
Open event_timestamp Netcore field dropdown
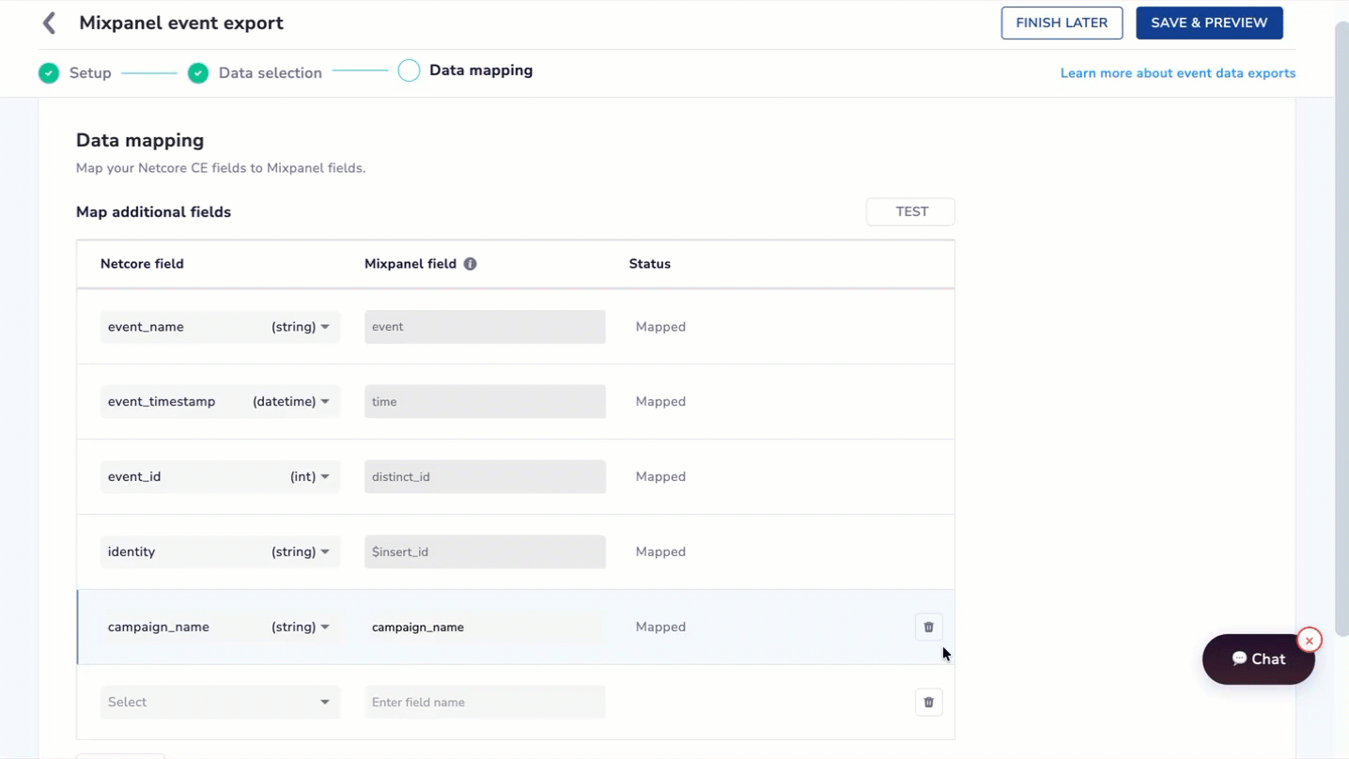click(220, 401)
